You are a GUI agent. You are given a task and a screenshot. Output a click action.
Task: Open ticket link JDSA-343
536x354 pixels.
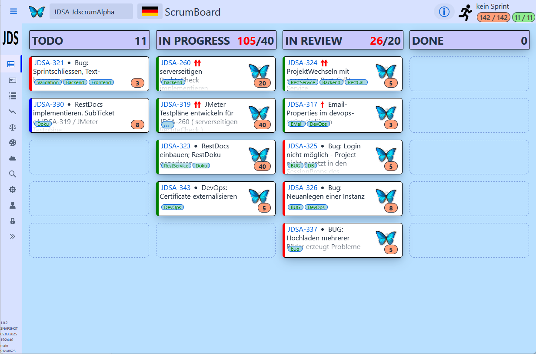[176, 188]
